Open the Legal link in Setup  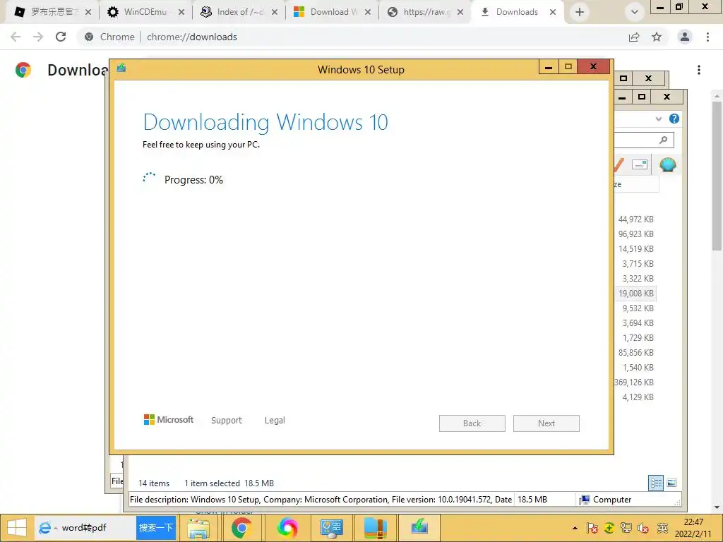[275, 420]
